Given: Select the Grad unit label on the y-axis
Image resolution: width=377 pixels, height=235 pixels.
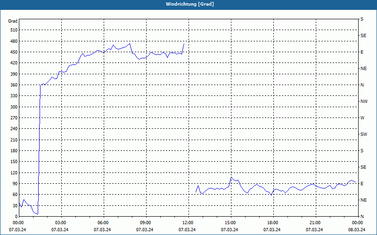Looking at the screenshot, I should [x=13, y=21].
